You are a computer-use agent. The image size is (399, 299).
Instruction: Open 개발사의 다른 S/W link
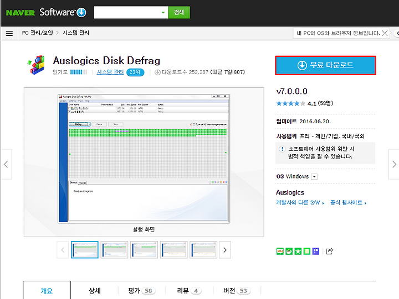(300, 202)
